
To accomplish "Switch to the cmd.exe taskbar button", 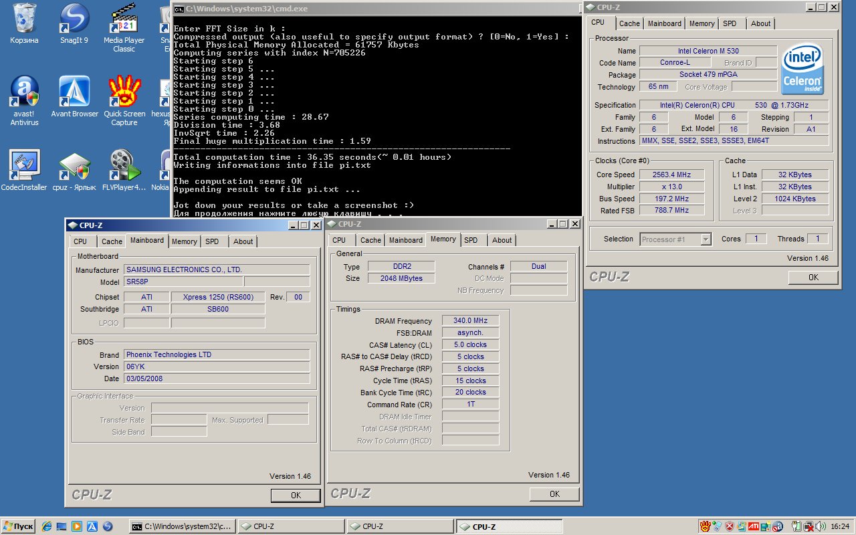I will pyautogui.click(x=183, y=526).
